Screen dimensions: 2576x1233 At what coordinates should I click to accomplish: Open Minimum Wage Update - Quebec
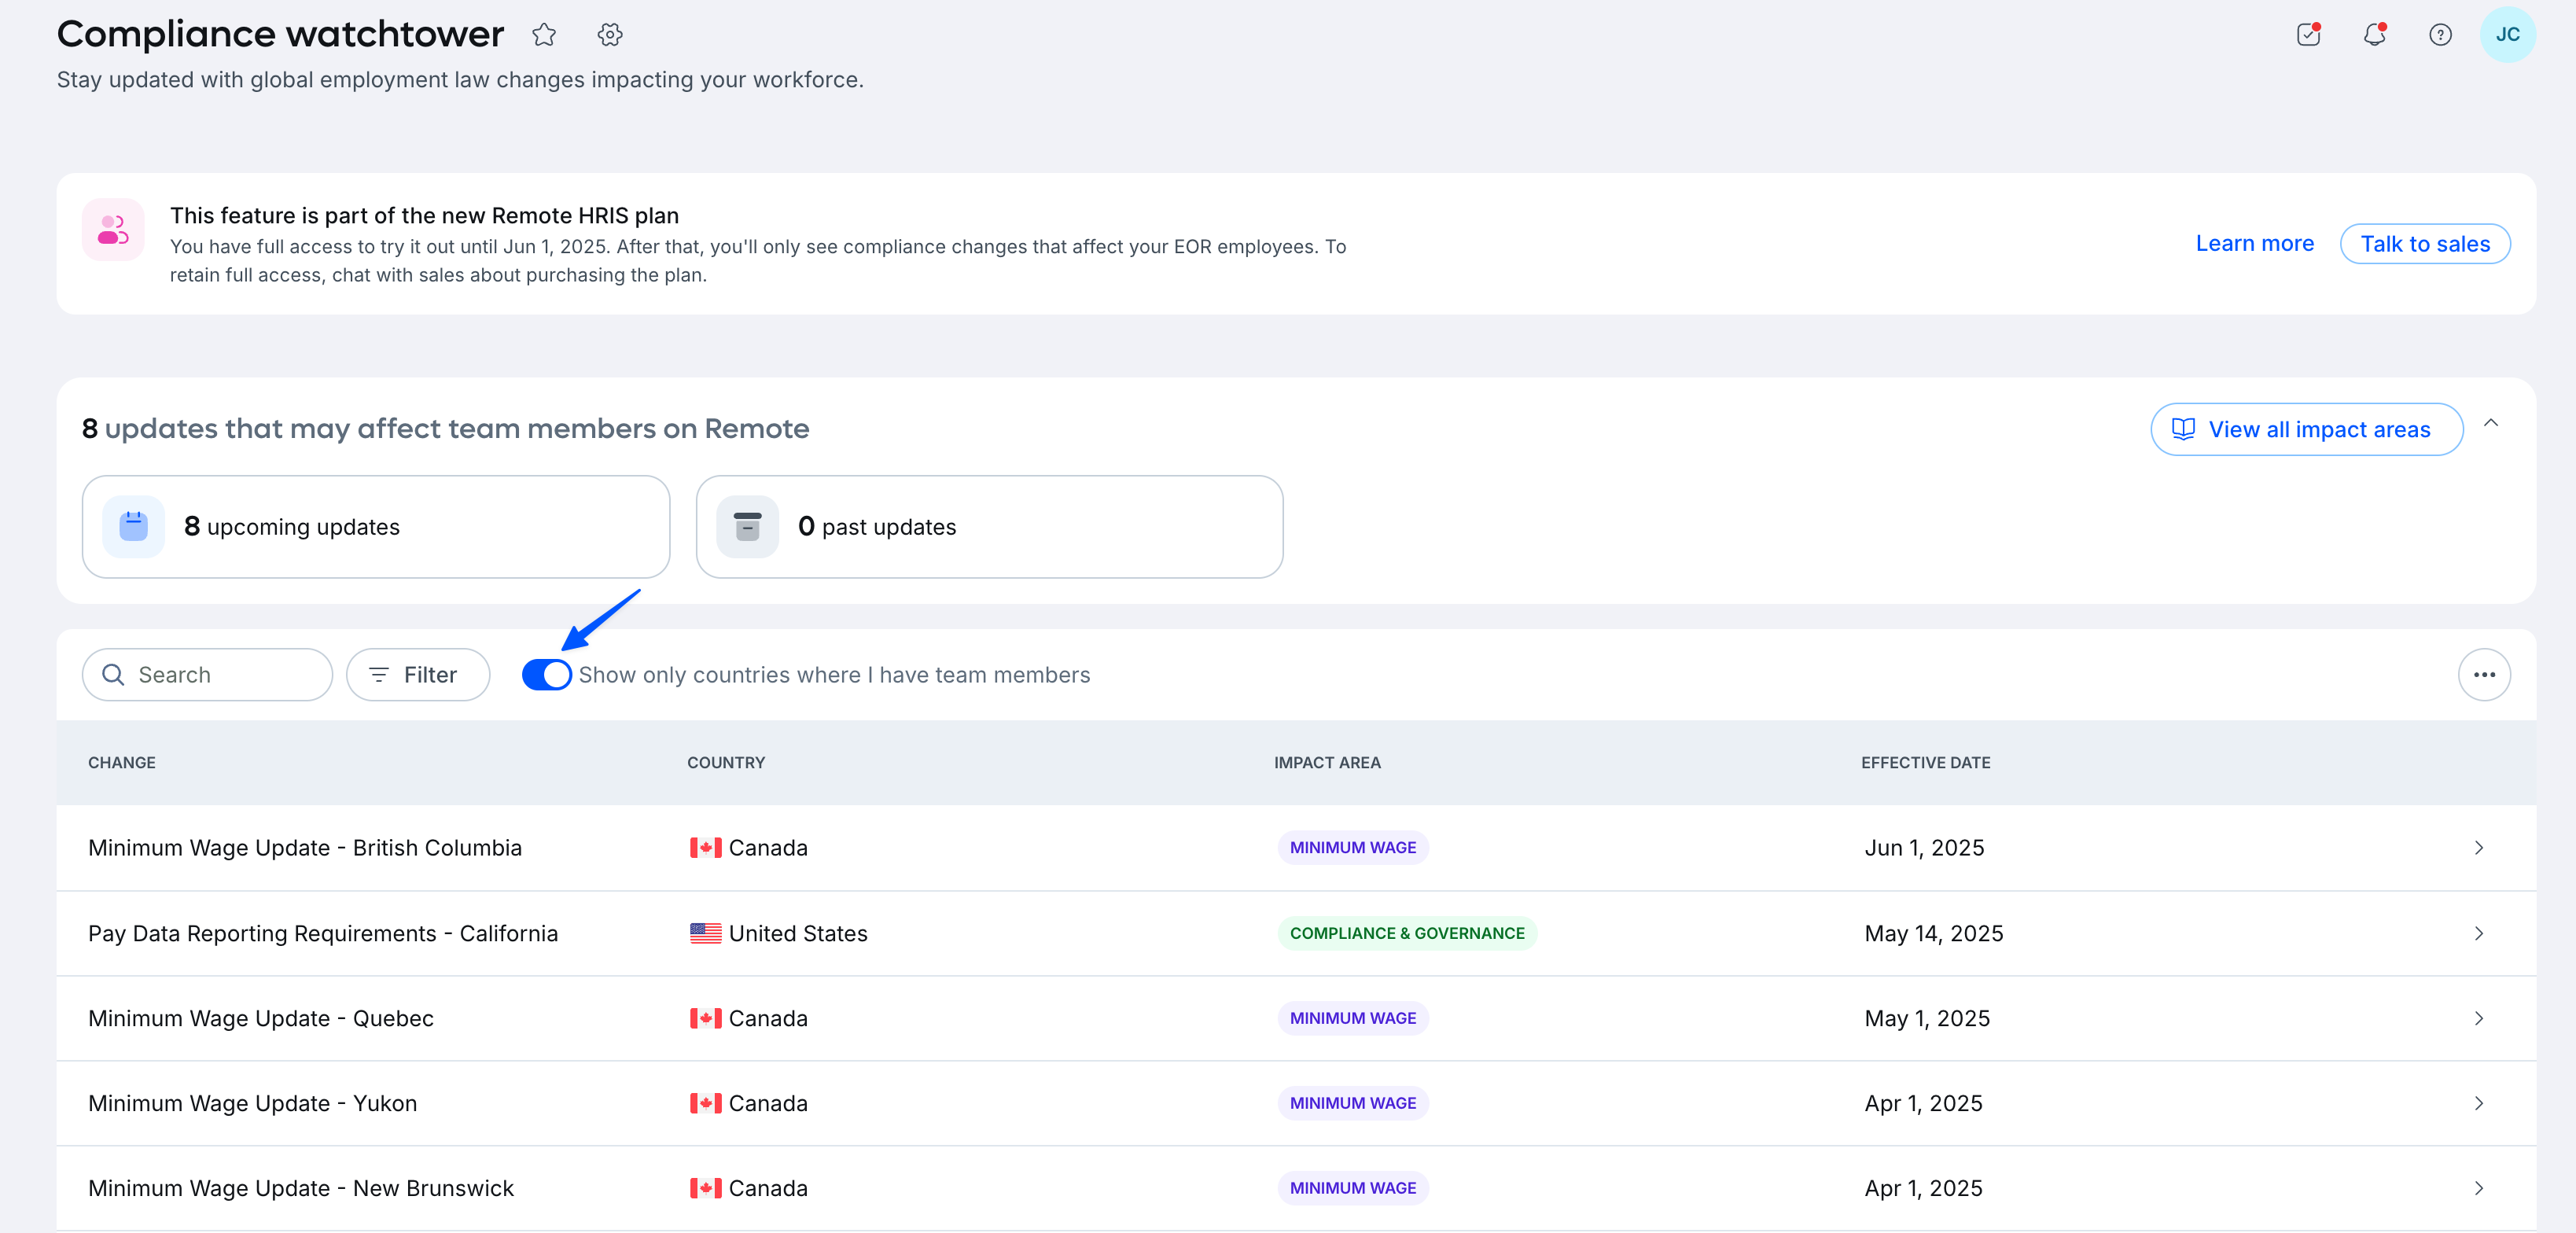click(261, 1018)
